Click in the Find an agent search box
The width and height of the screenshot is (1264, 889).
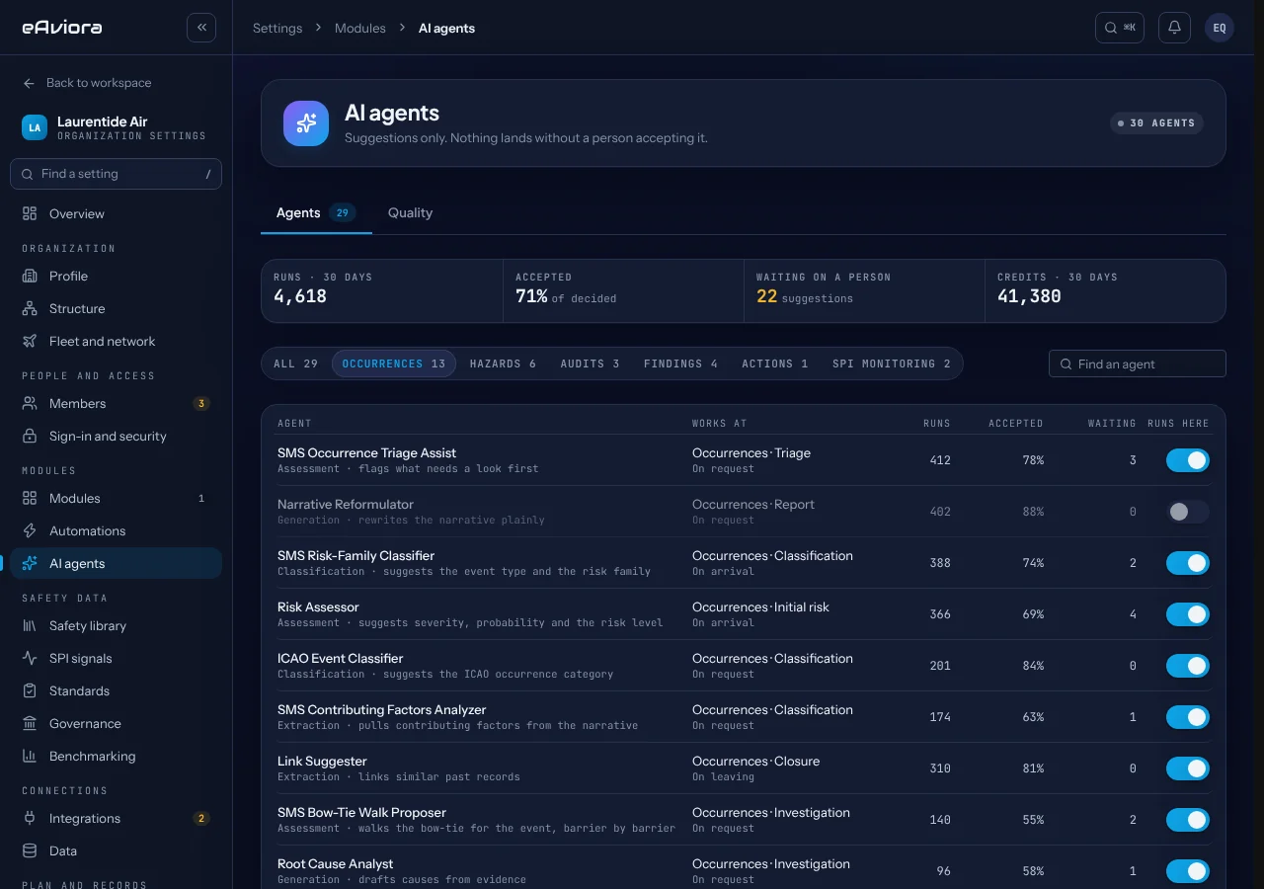click(1138, 364)
